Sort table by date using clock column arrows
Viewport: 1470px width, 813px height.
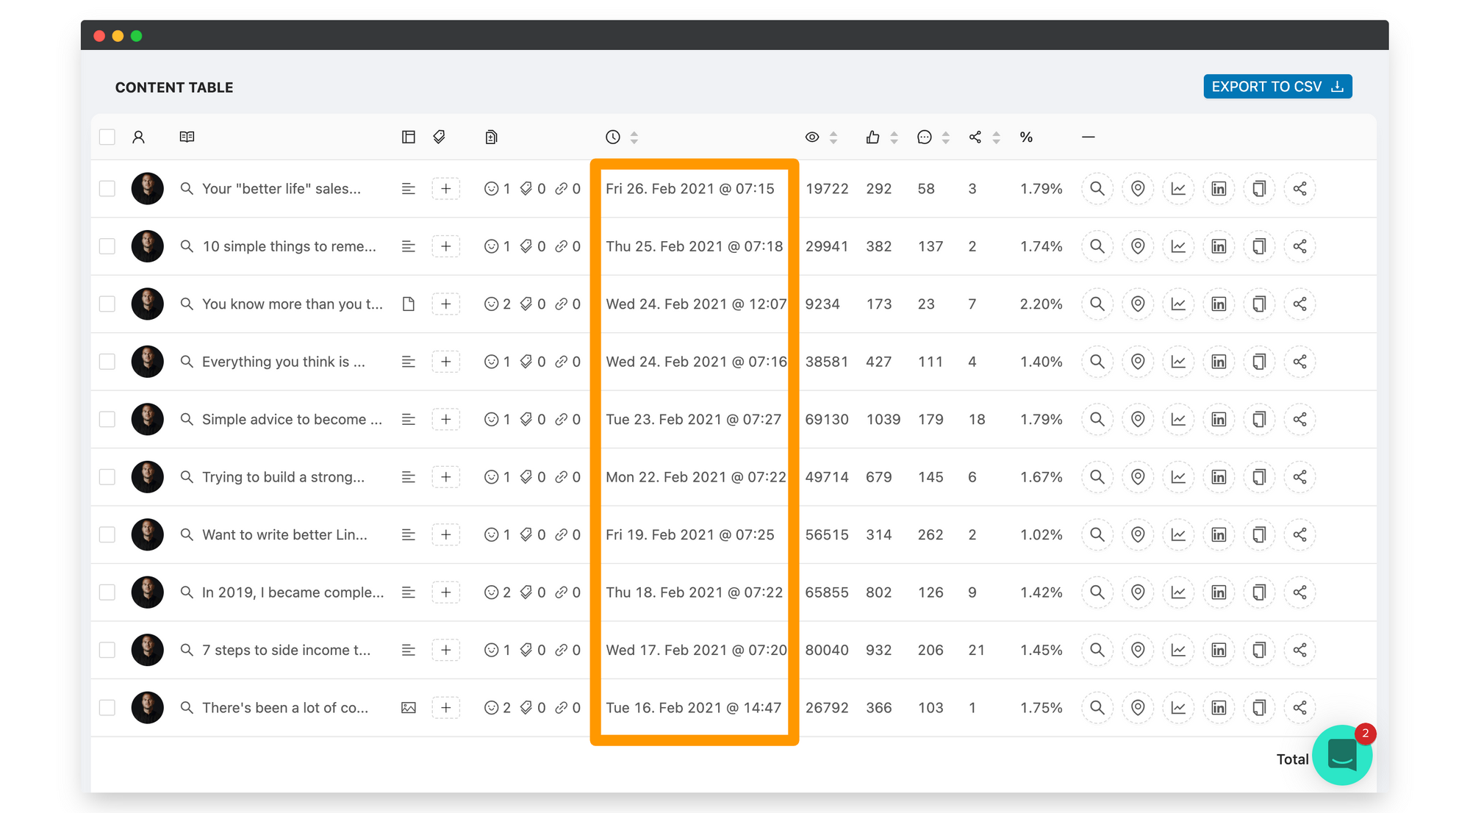634,137
